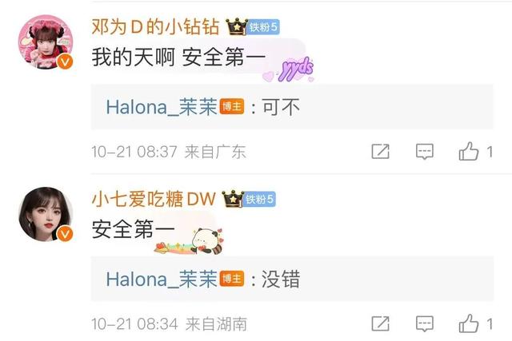512x341 pixels.
Task: Reply to 小七爱吃糖DW's comment
Action: click(425, 323)
